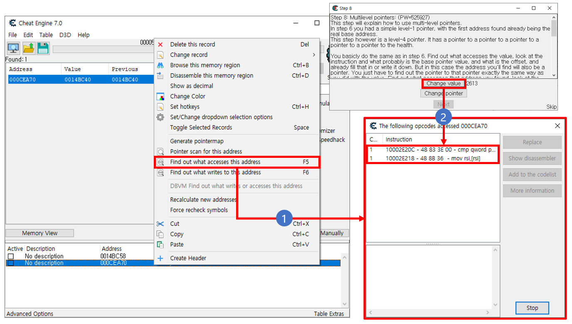The image size is (572, 324).
Task: Select Copy in the context menu
Action: tap(236, 234)
